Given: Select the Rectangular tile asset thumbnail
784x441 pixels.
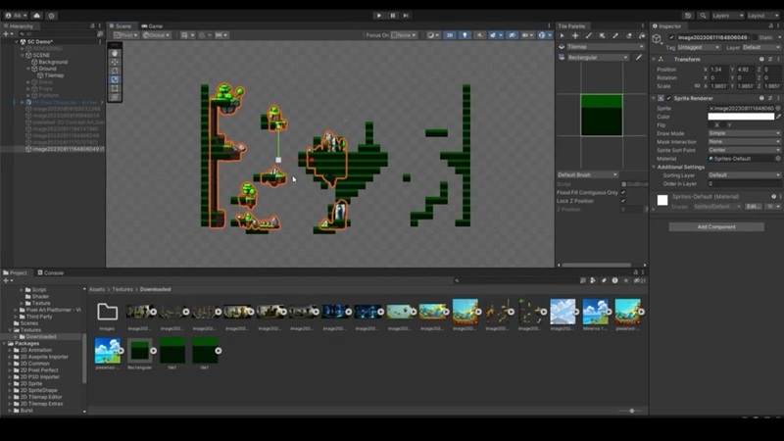Looking at the screenshot, I should pos(140,350).
